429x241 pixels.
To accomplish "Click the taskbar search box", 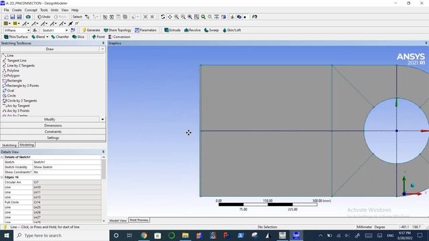I will pyautogui.click(x=61, y=236).
